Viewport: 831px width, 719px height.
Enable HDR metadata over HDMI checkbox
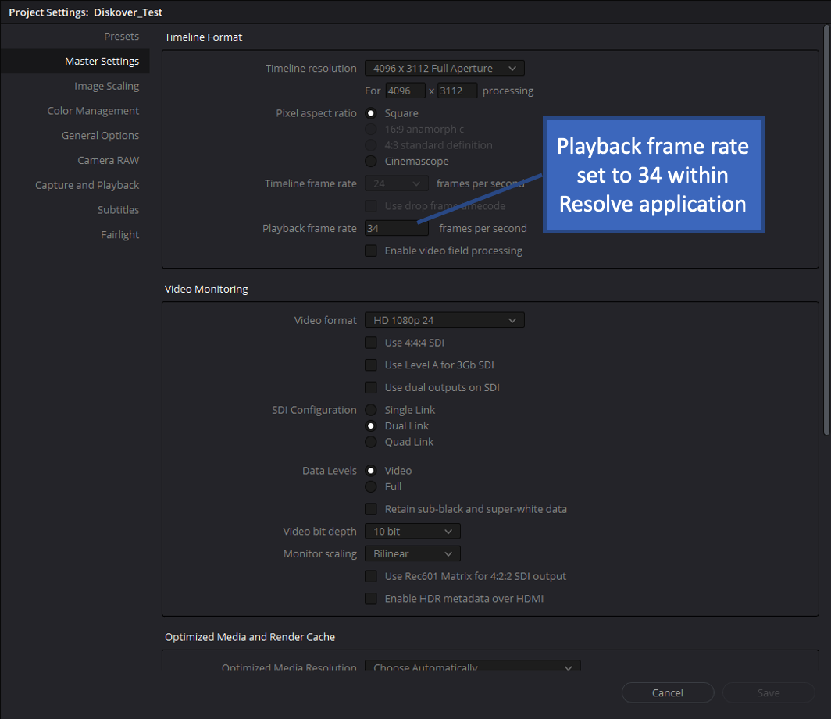[x=371, y=599]
